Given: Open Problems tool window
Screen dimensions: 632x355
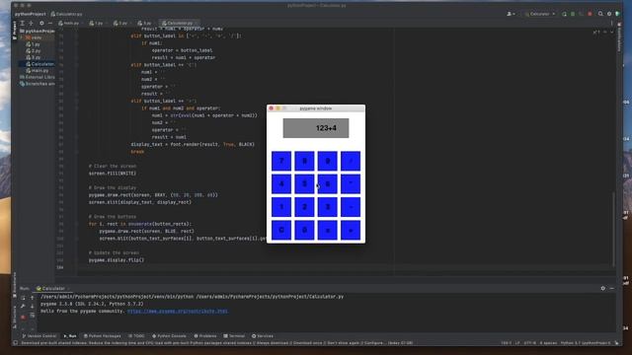Looking at the screenshot, I should point(205,335).
